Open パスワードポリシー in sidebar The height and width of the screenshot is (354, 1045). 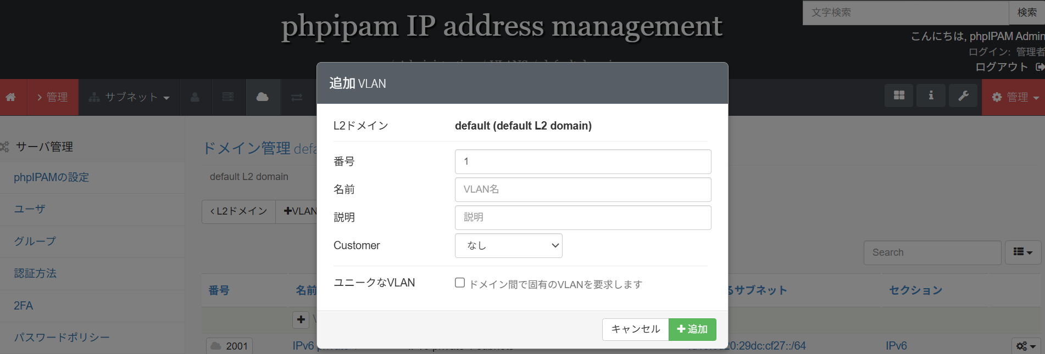(x=62, y=338)
